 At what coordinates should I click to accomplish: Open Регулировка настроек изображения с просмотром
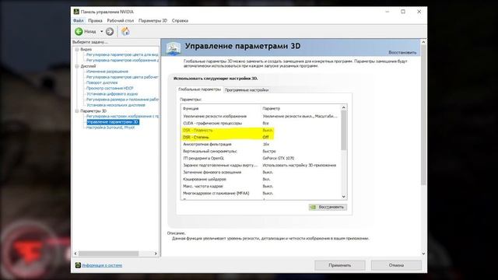point(122,117)
